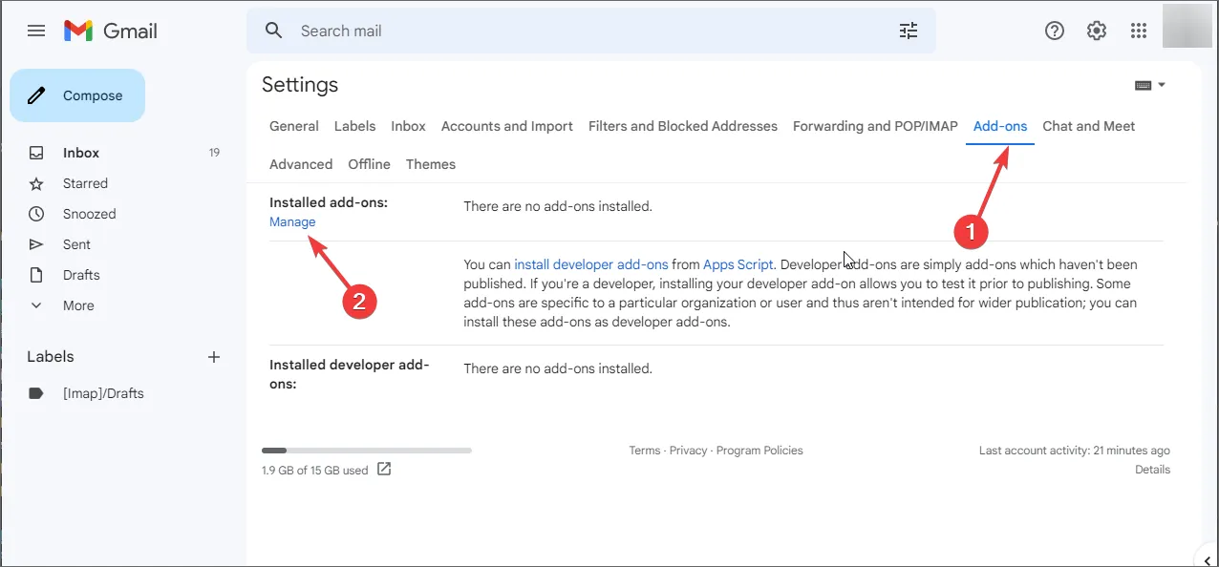Select the [Imap]/Drafts label

[x=103, y=393]
